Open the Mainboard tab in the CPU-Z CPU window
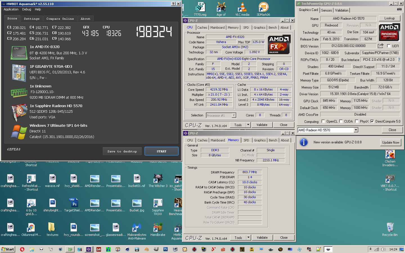This screenshot has height=253, width=405. [x=217, y=28]
